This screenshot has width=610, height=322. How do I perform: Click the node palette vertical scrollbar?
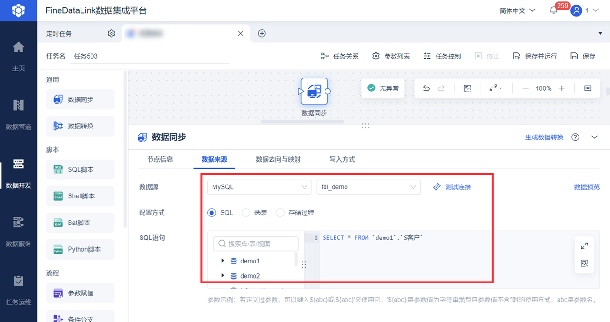tap(125, 149)
